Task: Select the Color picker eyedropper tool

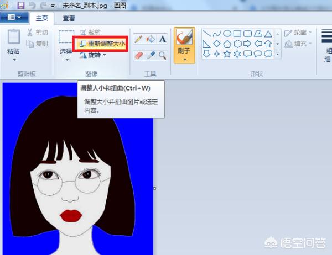Action: pos(151,56)
